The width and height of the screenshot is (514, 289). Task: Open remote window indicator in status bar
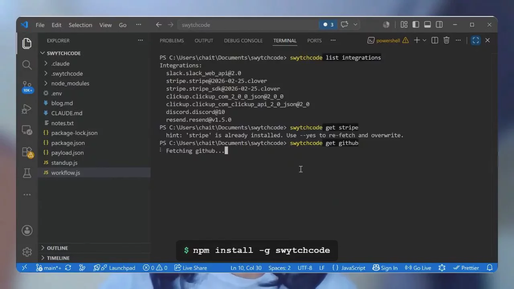[24, 268]
